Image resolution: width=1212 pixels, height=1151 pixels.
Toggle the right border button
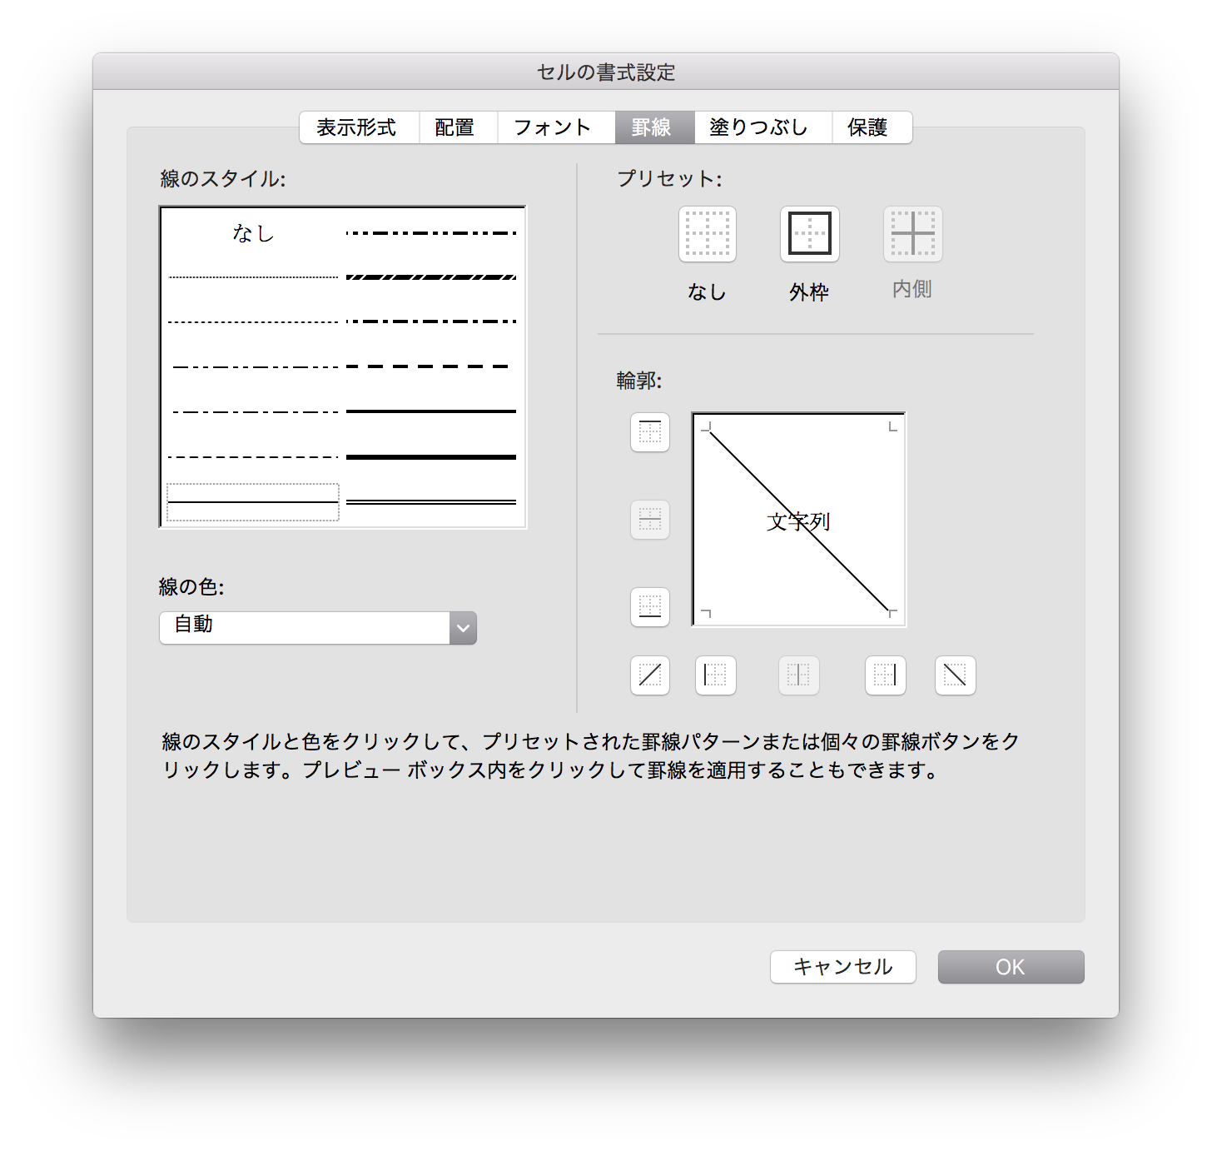pos(886,675)
